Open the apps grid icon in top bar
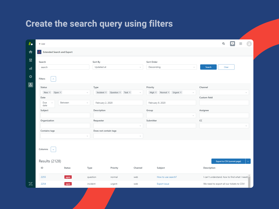This screenshot has width=279, height=209. pyautogui.click(x=241, y=44)
